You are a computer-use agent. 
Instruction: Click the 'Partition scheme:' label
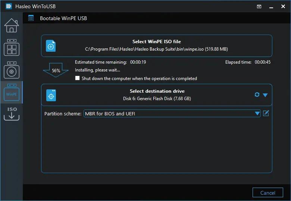63,114
